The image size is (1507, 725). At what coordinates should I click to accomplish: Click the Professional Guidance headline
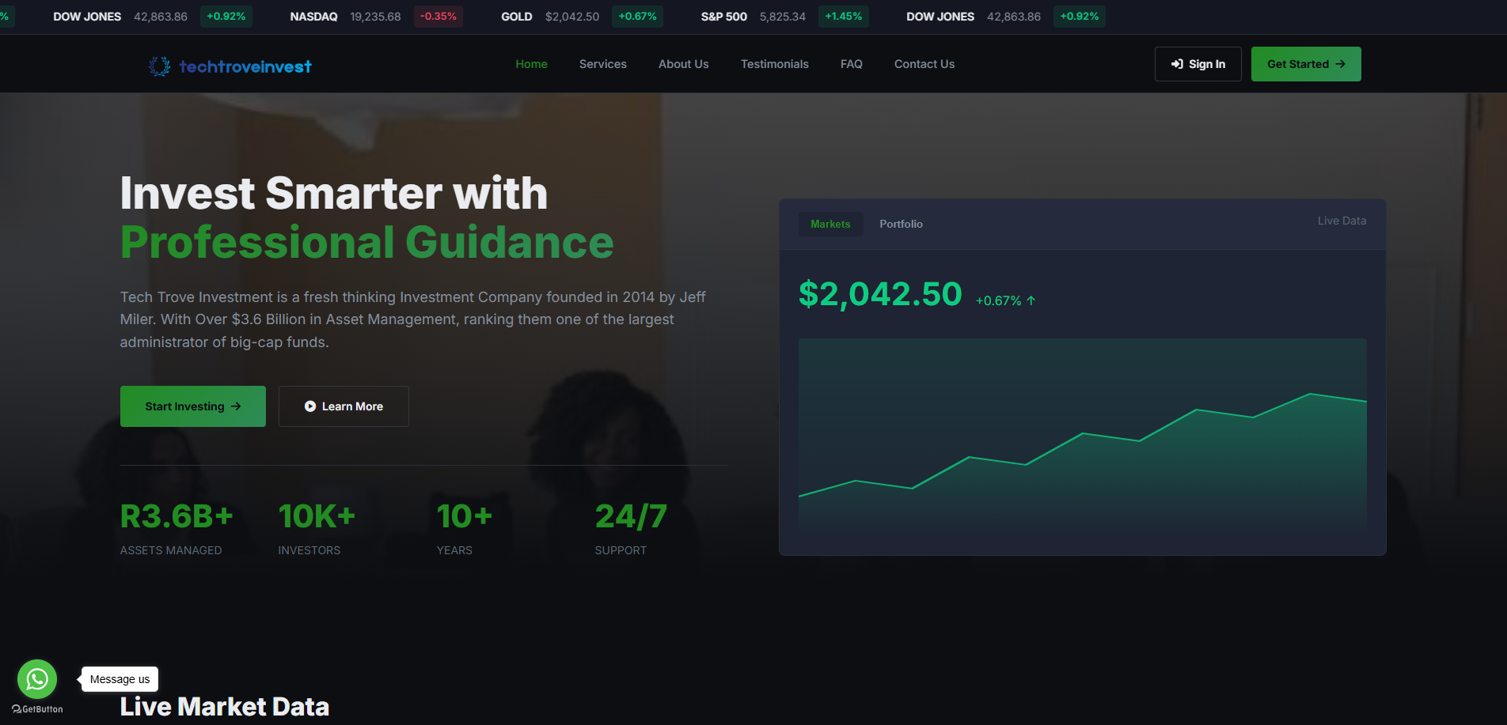367,242
